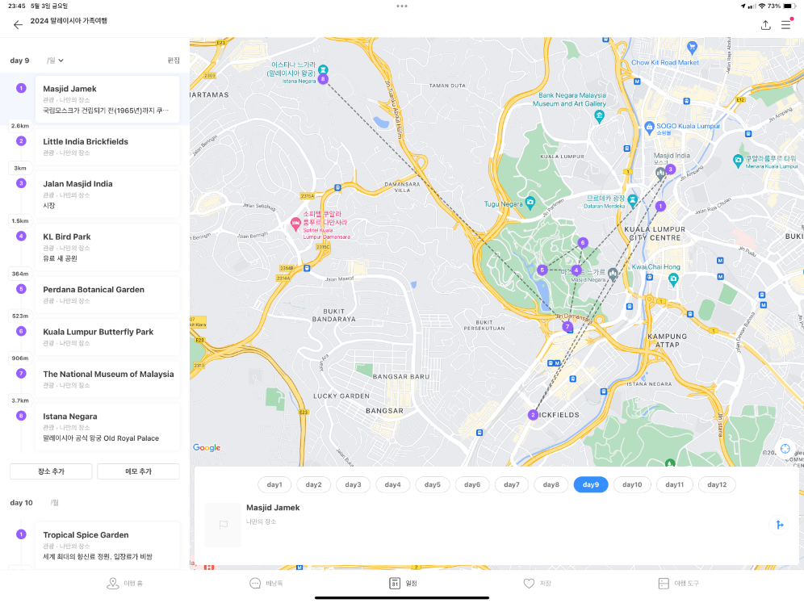This screenshot has height=603, width=804.
Task: Open Masjid Jamek itinerary card
Action: [107, 99]
